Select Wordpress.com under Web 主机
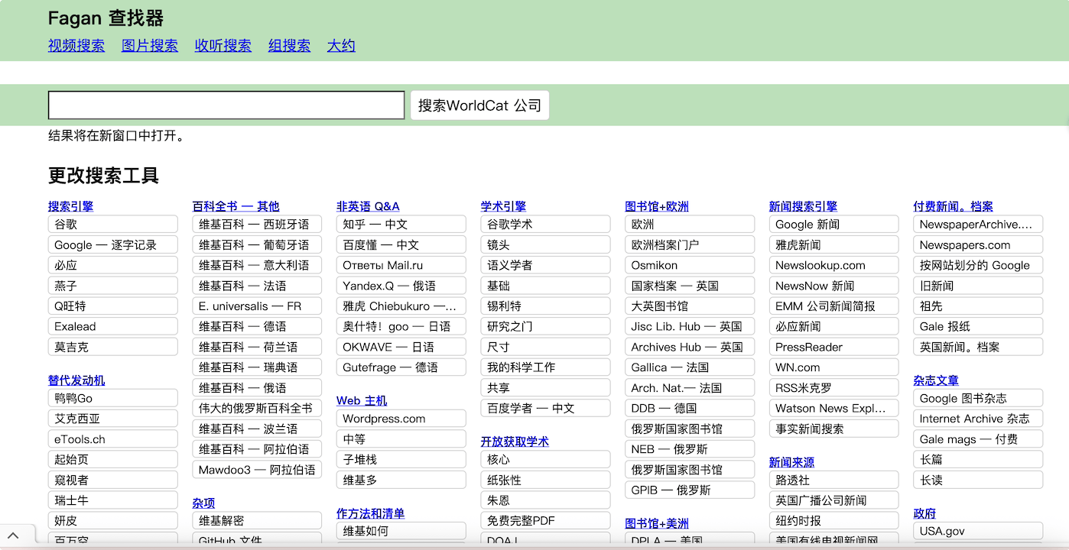 coord(401,419)
